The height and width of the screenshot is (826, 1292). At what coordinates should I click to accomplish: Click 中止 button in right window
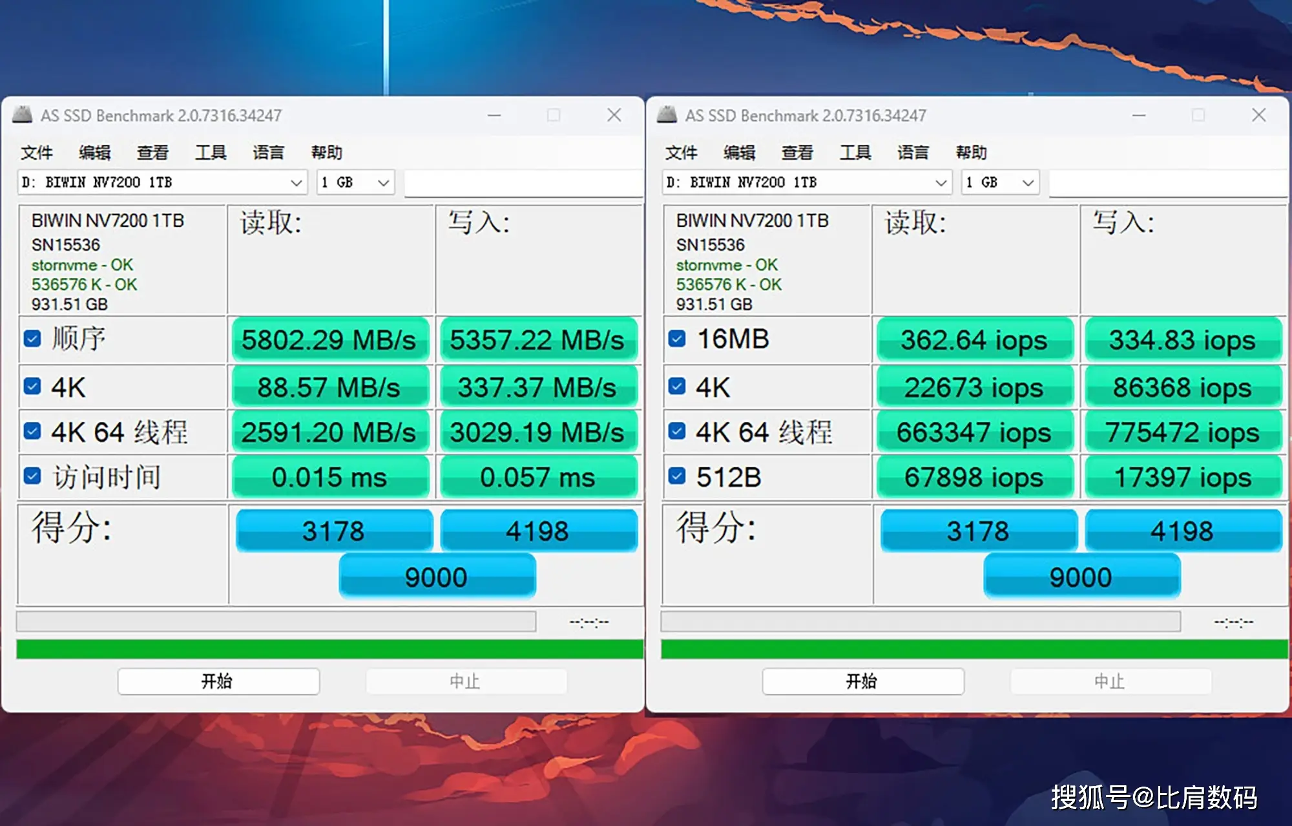pyautogui.click(x=1111, y=681)
